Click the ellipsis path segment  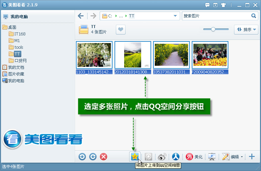coord(121,16)
